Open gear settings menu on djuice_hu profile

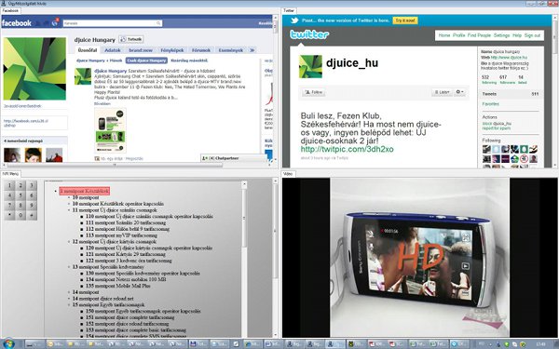point(460,92)
